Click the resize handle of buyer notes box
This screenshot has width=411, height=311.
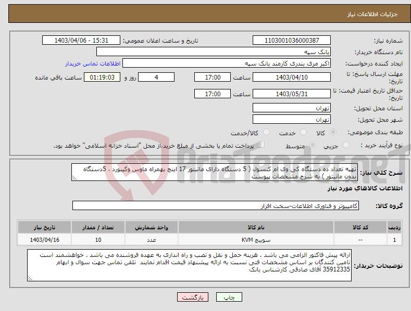pos(30,279)
